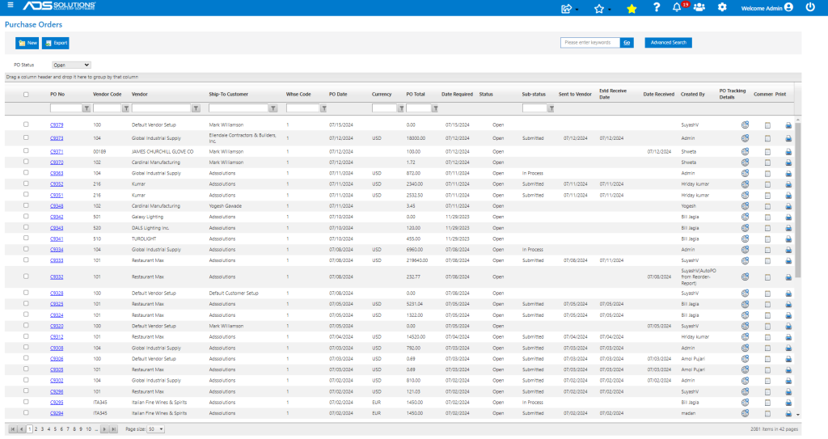
Task: Open the comment icon for C9371
Action: click(767, 152)
